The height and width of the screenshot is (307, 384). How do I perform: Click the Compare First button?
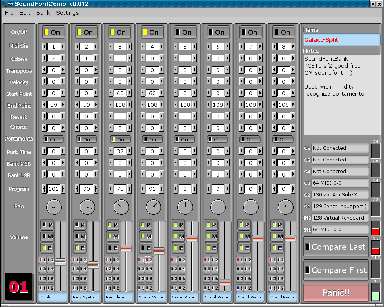coord(336,270)
